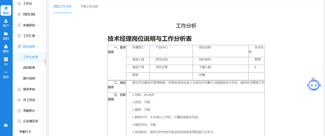Select 工作分析表 in sidebar

click(x=31, y=57)
